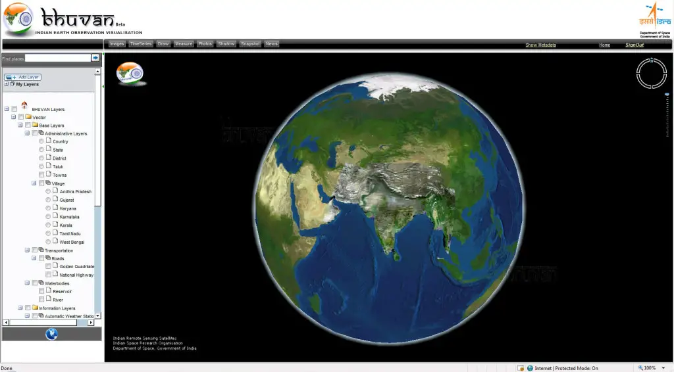Collapse the Vector folder node
This screenshot has width=674, height=372.
13,117
